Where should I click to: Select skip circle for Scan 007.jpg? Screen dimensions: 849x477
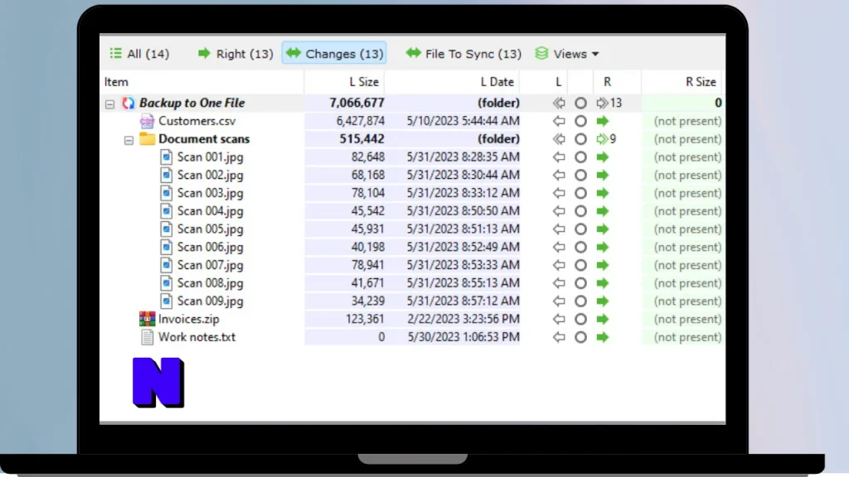[x=580, y=265]
